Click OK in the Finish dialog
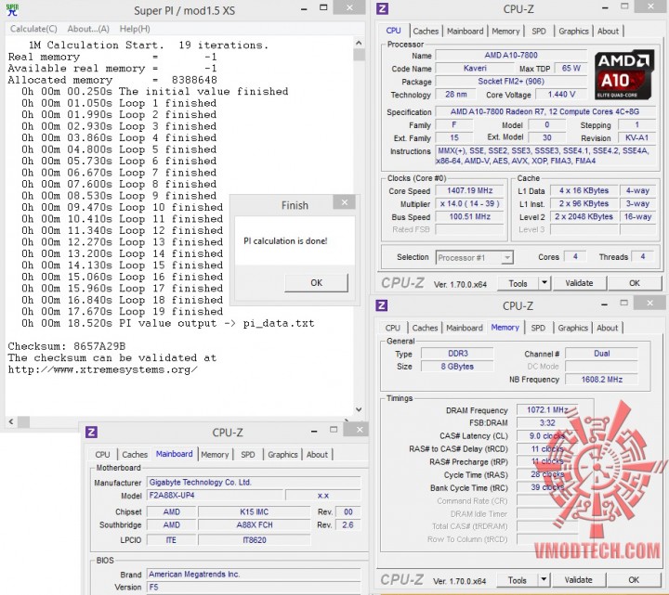 (316, 282)
